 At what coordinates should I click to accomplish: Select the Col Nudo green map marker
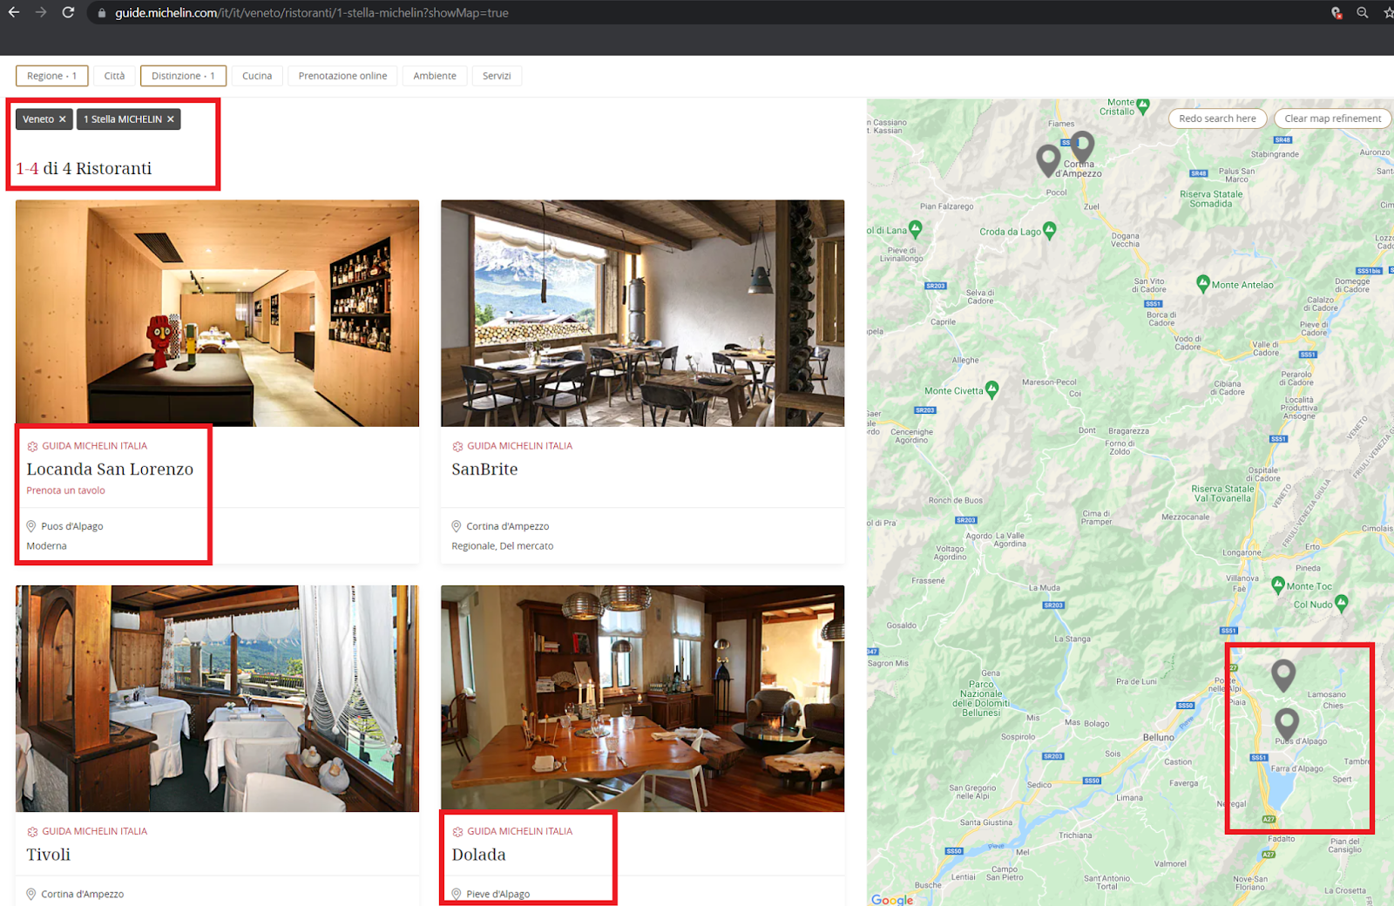(x=1342, y=603)
